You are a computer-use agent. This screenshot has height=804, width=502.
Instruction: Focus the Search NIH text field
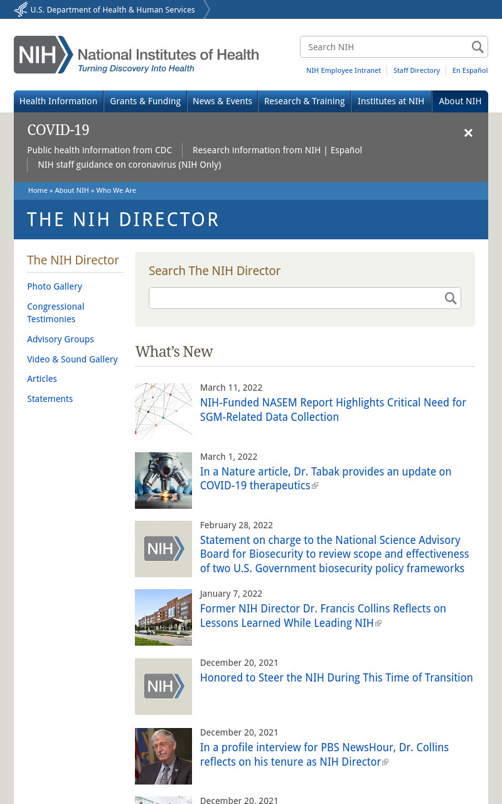386,47
